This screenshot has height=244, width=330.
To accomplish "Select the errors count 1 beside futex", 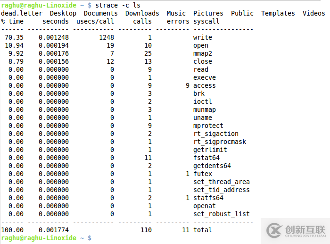I will click(187, 174).
